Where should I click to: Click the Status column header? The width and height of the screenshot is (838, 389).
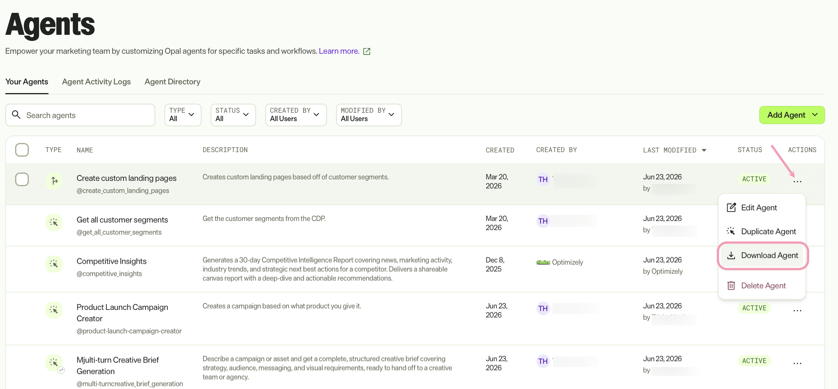coord(750,150)
